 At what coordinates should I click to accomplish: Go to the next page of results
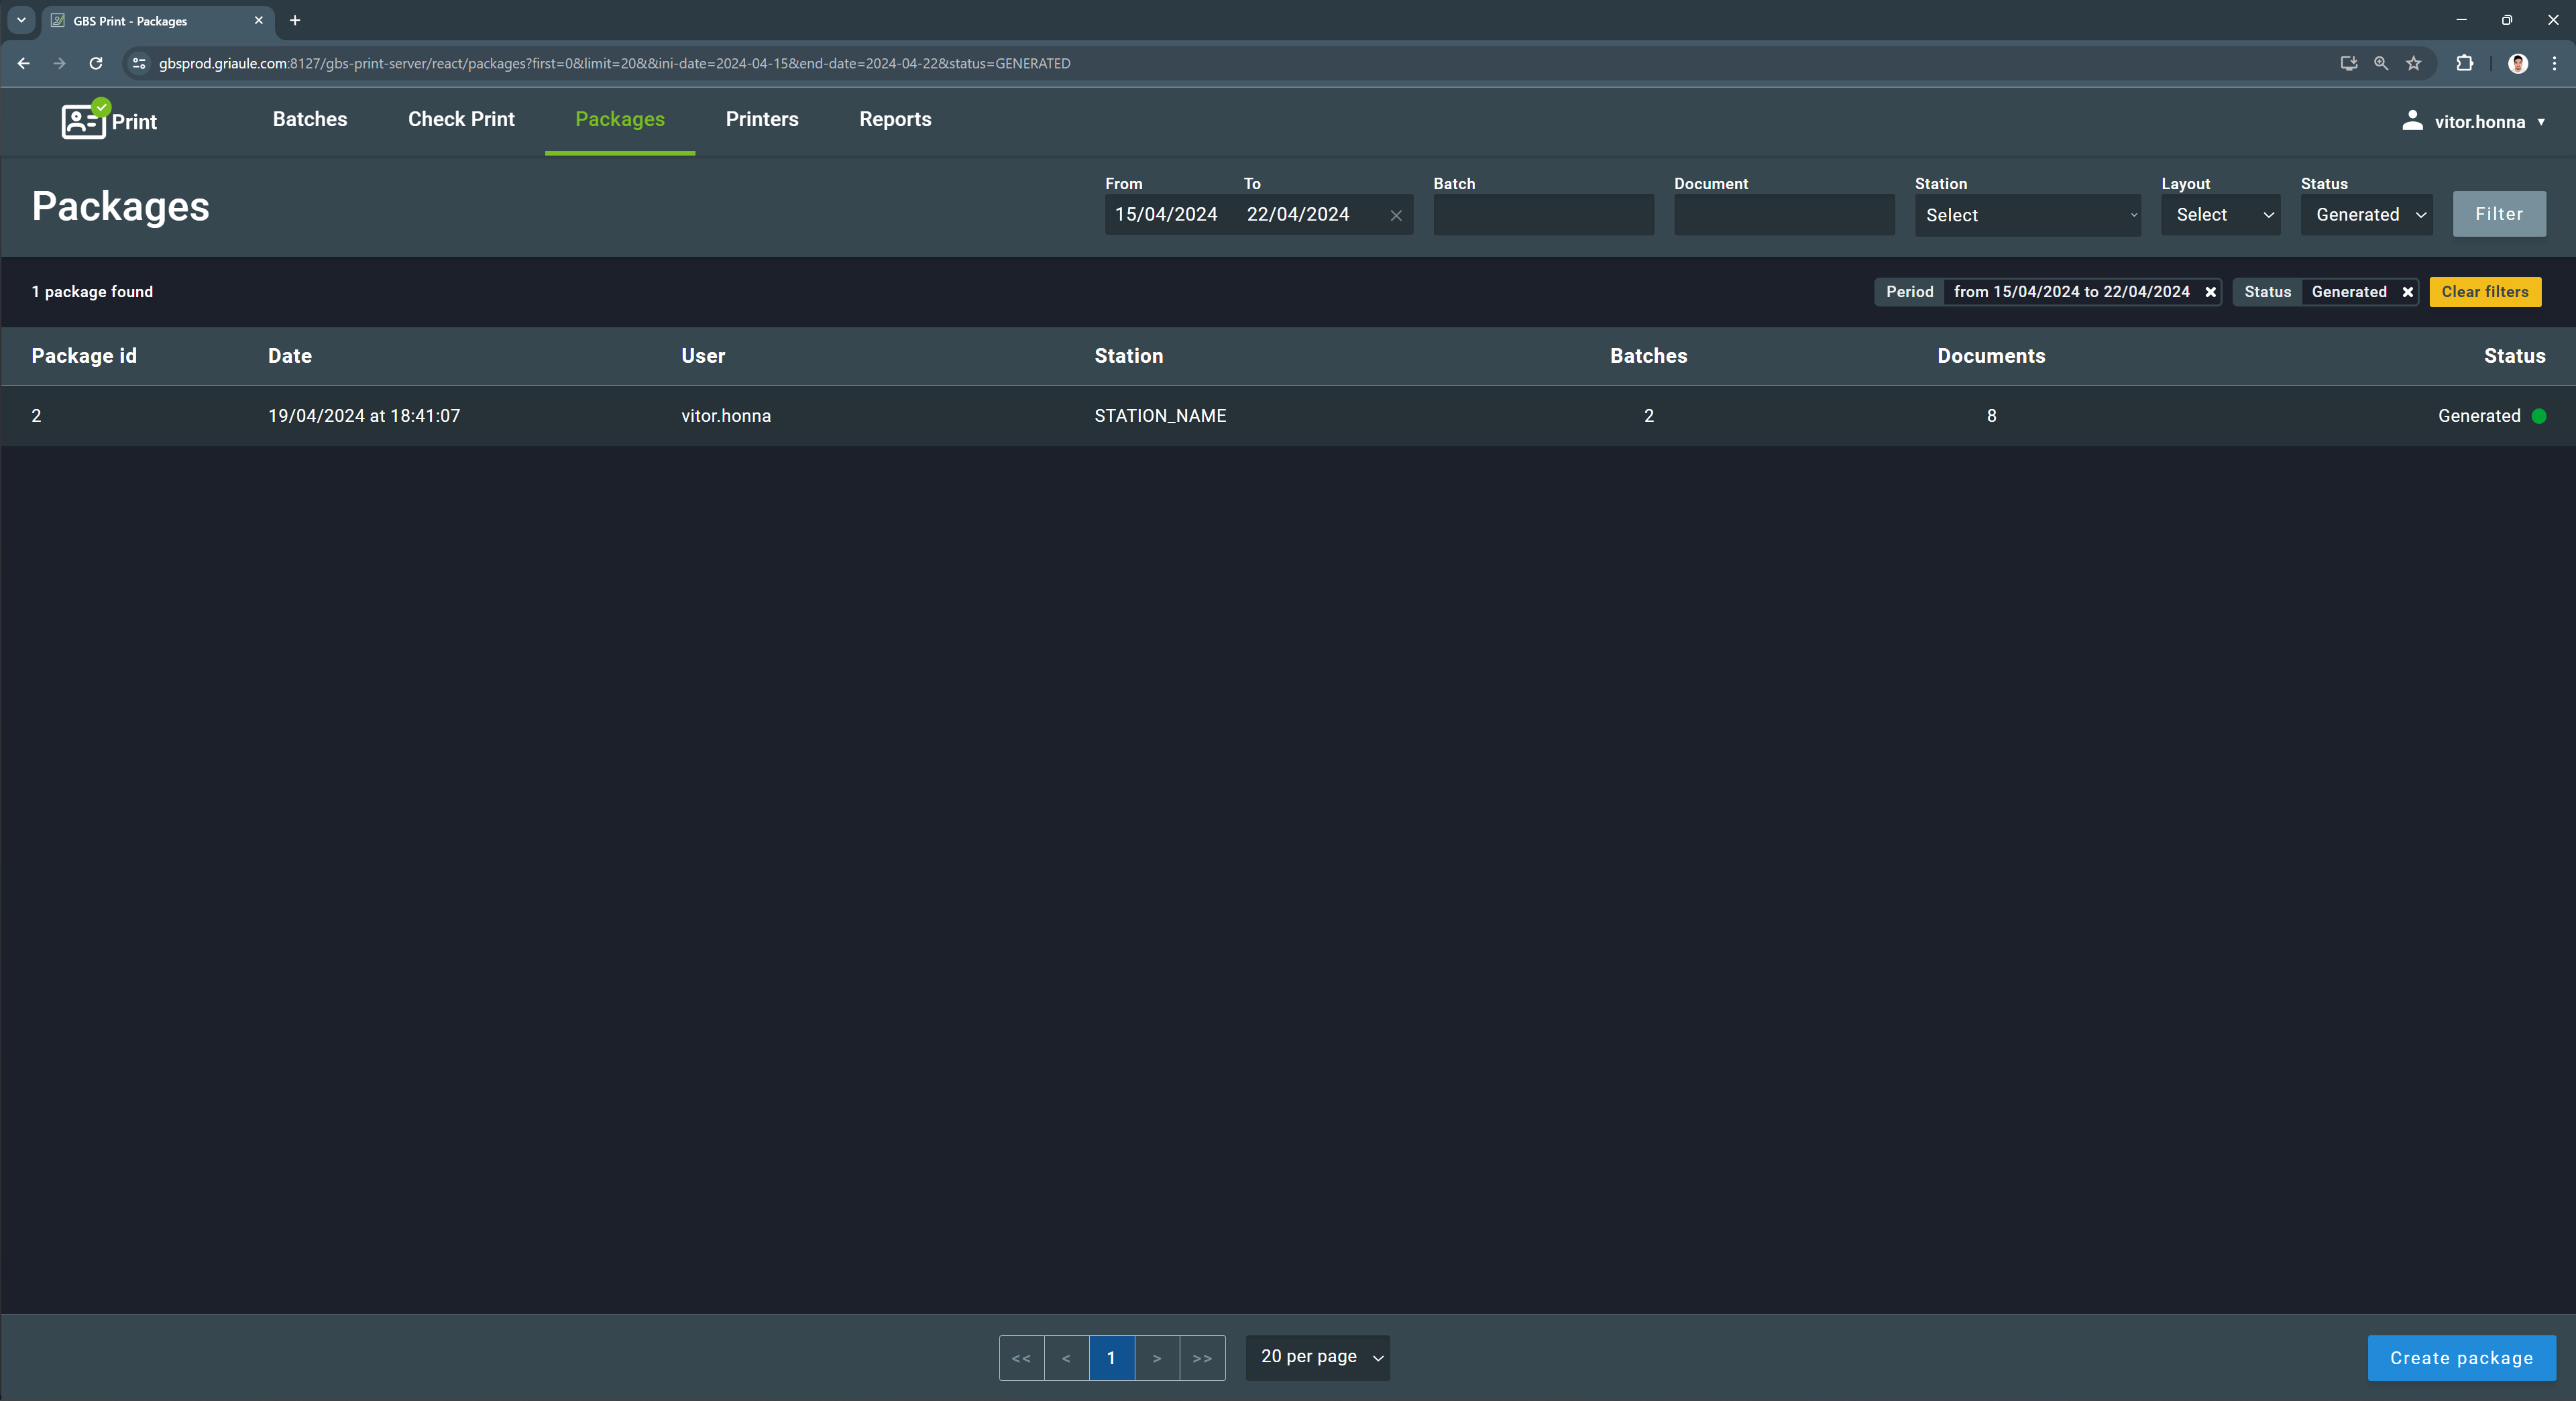1157,1358
